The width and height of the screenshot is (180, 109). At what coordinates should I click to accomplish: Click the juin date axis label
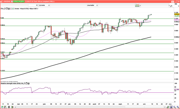[44, 104]
